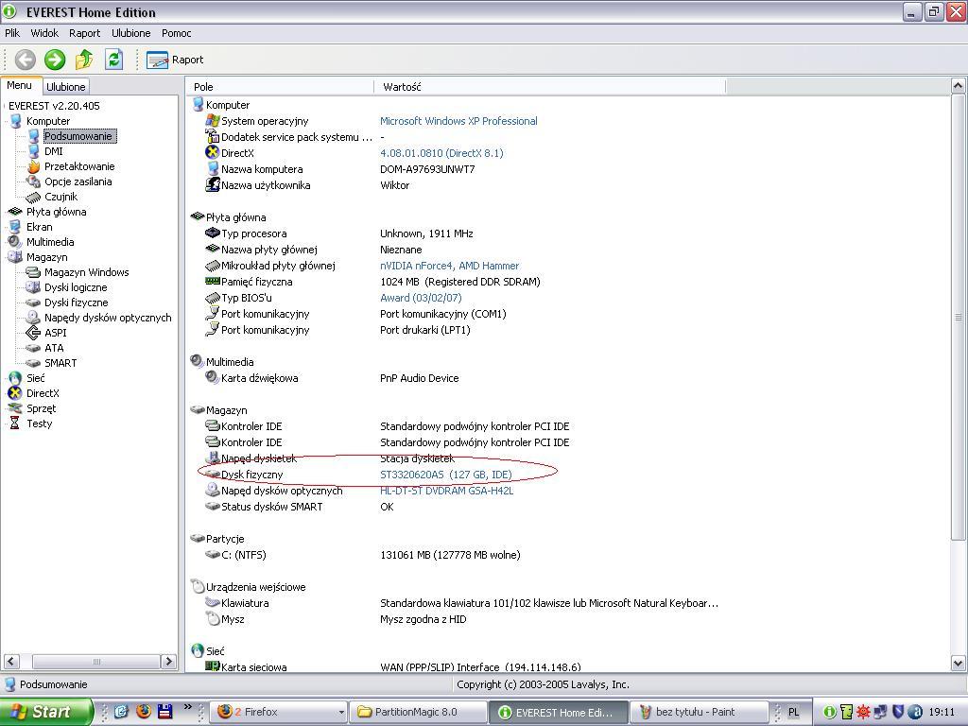Viewport: 968px width, 726px height.
Task: Click the Sieć globe icon in tree
Action: (x=15, y=378)
